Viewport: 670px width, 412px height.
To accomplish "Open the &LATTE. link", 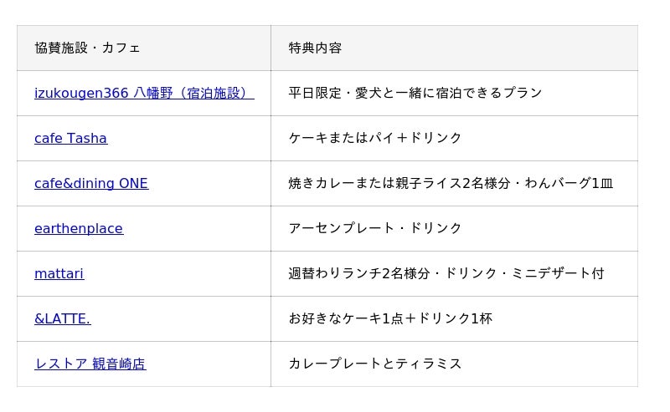I will click(x=62, y=318).
